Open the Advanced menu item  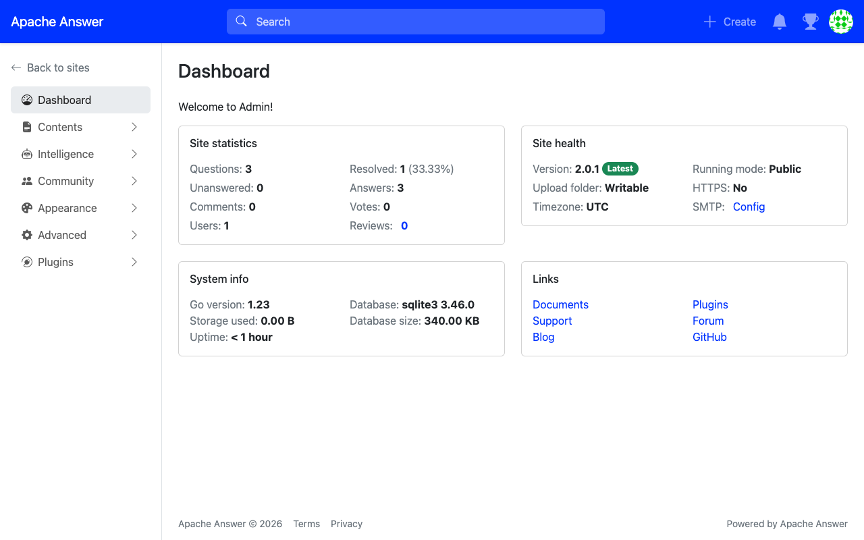click(x=80, y=235)
